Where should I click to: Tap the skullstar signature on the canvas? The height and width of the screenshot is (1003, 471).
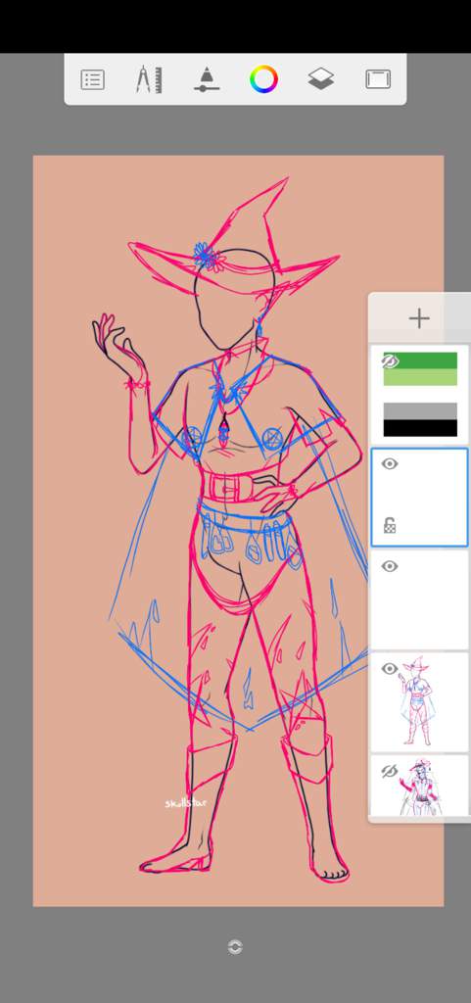pyautogui.click(x=186, y=803)
